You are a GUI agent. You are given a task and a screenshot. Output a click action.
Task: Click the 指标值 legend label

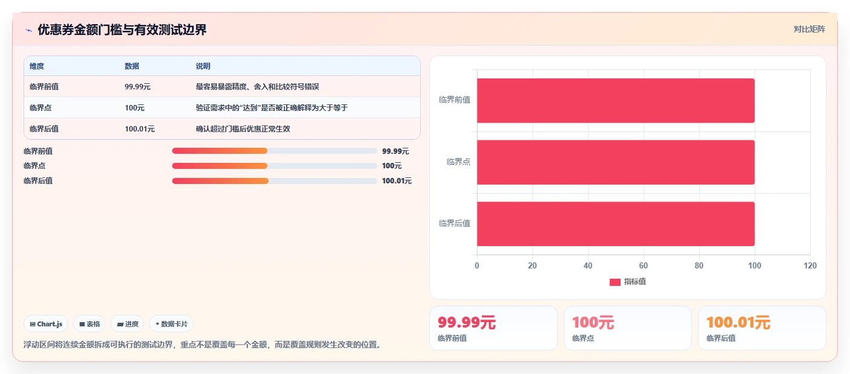click(x=635, y=282)
